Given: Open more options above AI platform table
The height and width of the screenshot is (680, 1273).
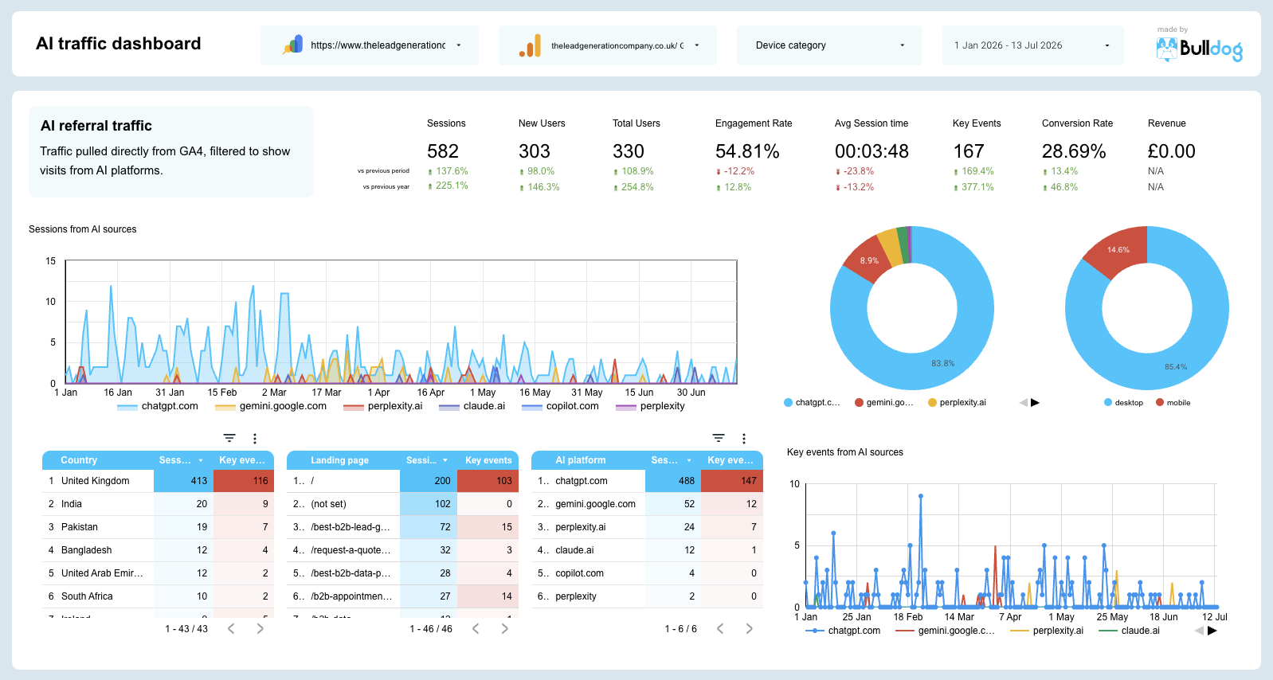Looking at the screenshot, I should tap(744, 438).
